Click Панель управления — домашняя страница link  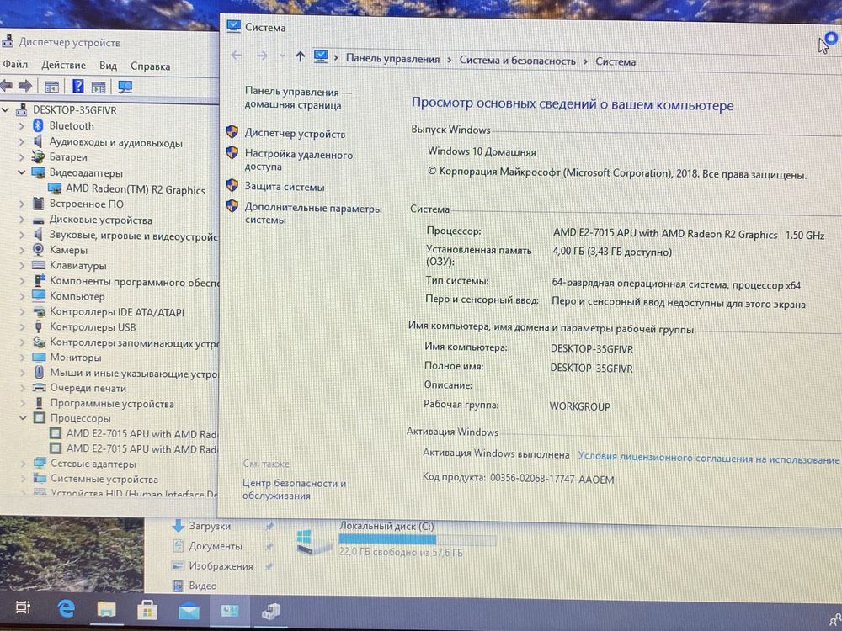point(298,98)
